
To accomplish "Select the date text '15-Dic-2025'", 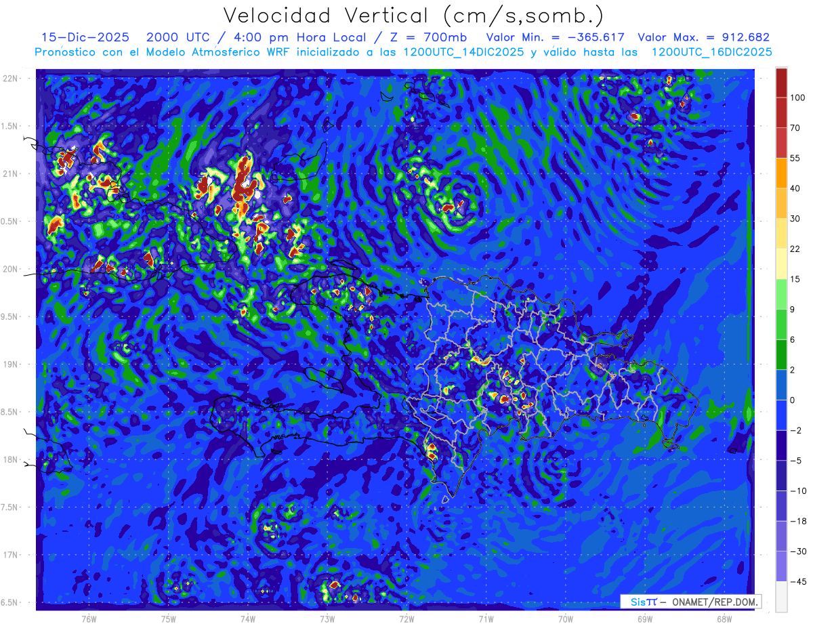I will pyautogui.click(x=85, y=37).
